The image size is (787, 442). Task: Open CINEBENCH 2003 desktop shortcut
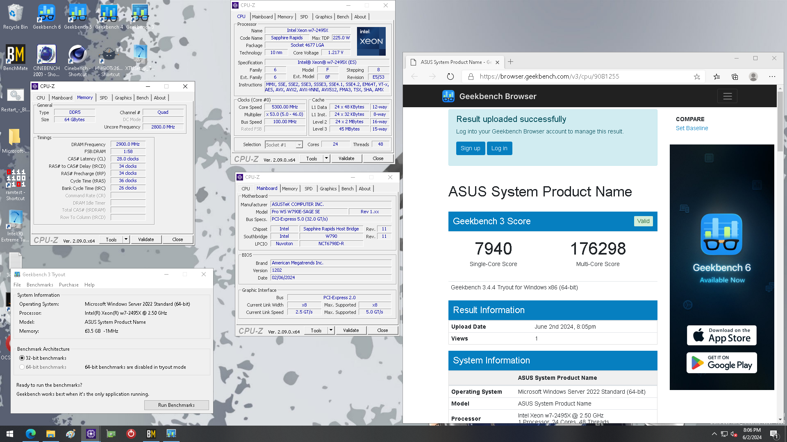(46, 61)
